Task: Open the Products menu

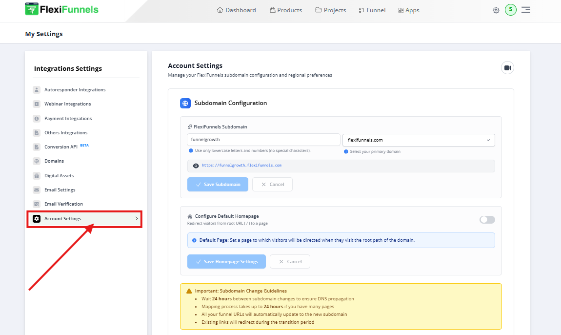Action: coord(286,10)
